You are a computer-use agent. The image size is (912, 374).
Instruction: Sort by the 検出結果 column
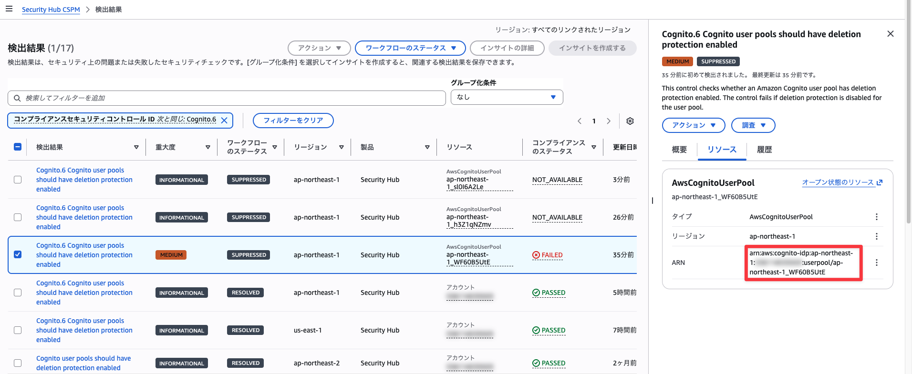(x=136, y=147)
